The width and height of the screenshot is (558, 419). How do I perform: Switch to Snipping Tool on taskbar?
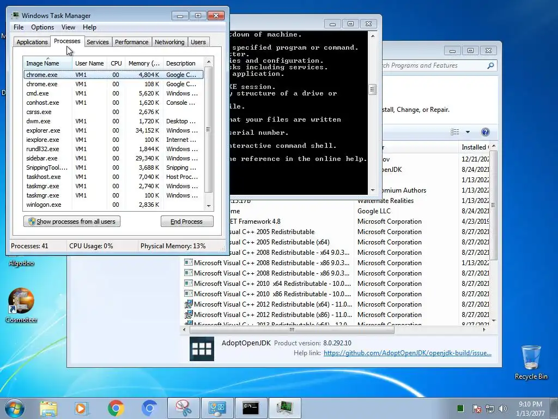point(183,408)
